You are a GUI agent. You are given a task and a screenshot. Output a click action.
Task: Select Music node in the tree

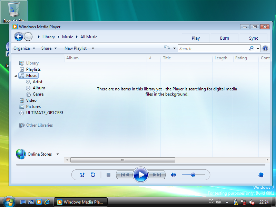pos(29,76)
